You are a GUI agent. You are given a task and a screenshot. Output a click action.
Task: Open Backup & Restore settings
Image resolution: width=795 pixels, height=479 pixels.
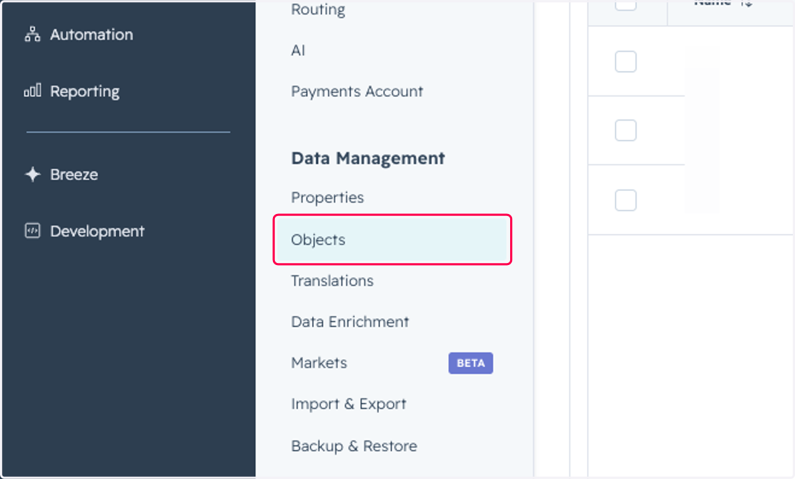(x=354, y=446)
